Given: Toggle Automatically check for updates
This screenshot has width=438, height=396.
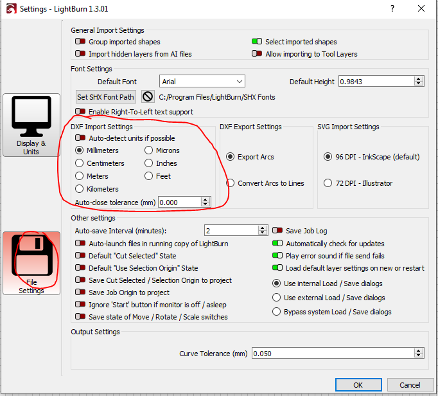Looking at the screenshot, I should [x=277, y=243].
